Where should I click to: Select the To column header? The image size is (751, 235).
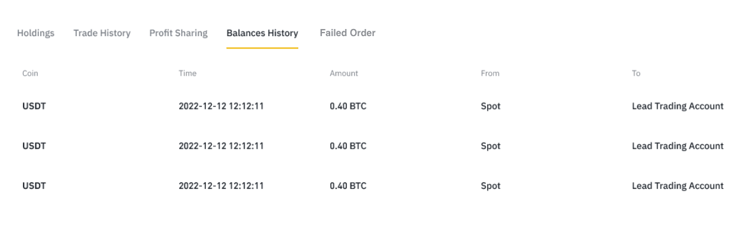point(636,73)
